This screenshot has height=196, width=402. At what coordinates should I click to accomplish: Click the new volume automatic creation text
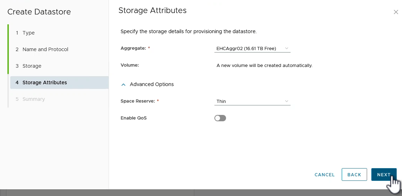264,65
